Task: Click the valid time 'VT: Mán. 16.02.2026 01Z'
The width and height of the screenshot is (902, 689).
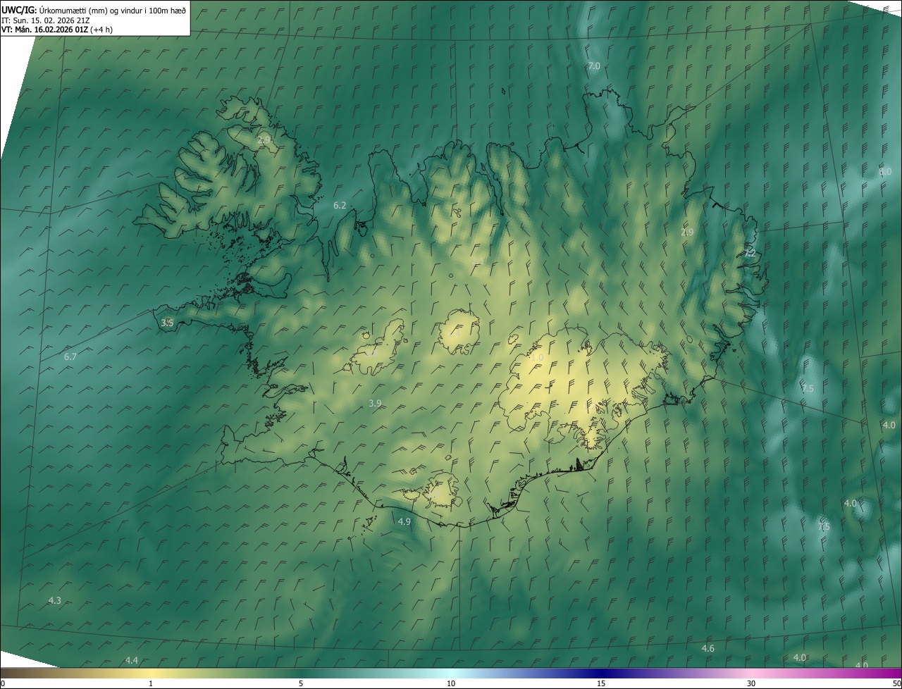Action: (x=45, y=30)
